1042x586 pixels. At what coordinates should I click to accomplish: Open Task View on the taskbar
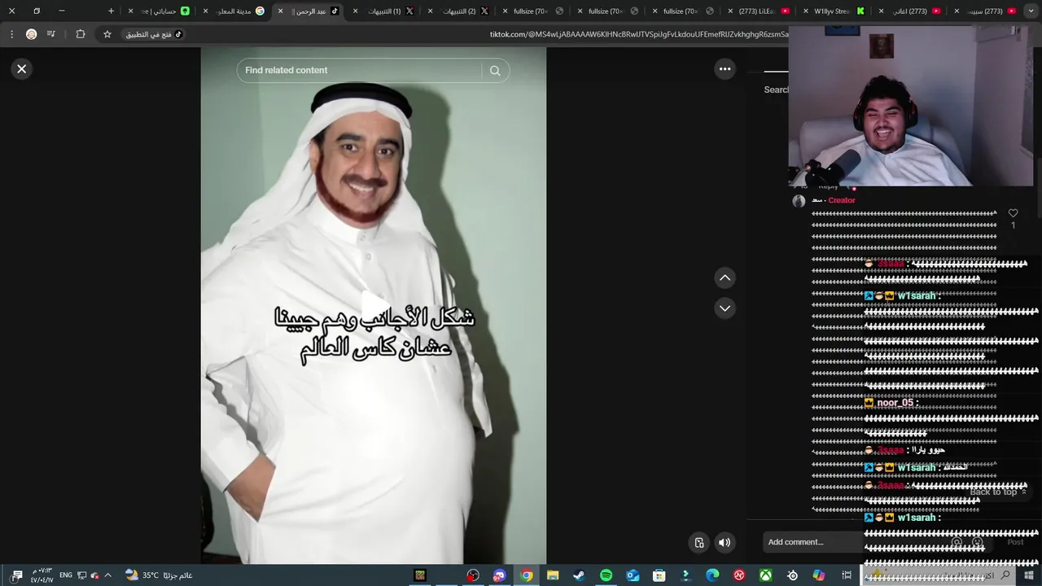(x=847, y=575)
